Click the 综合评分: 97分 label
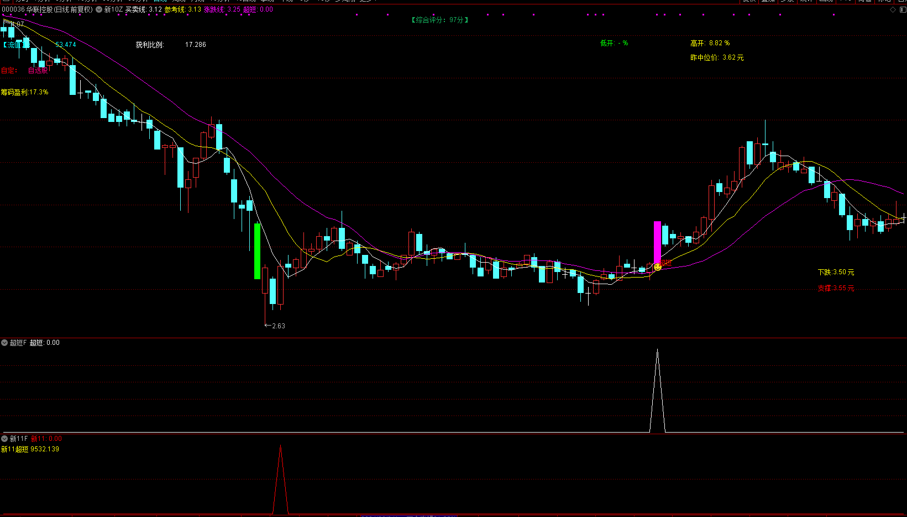907x517 pixels. [x=439, y=20]
